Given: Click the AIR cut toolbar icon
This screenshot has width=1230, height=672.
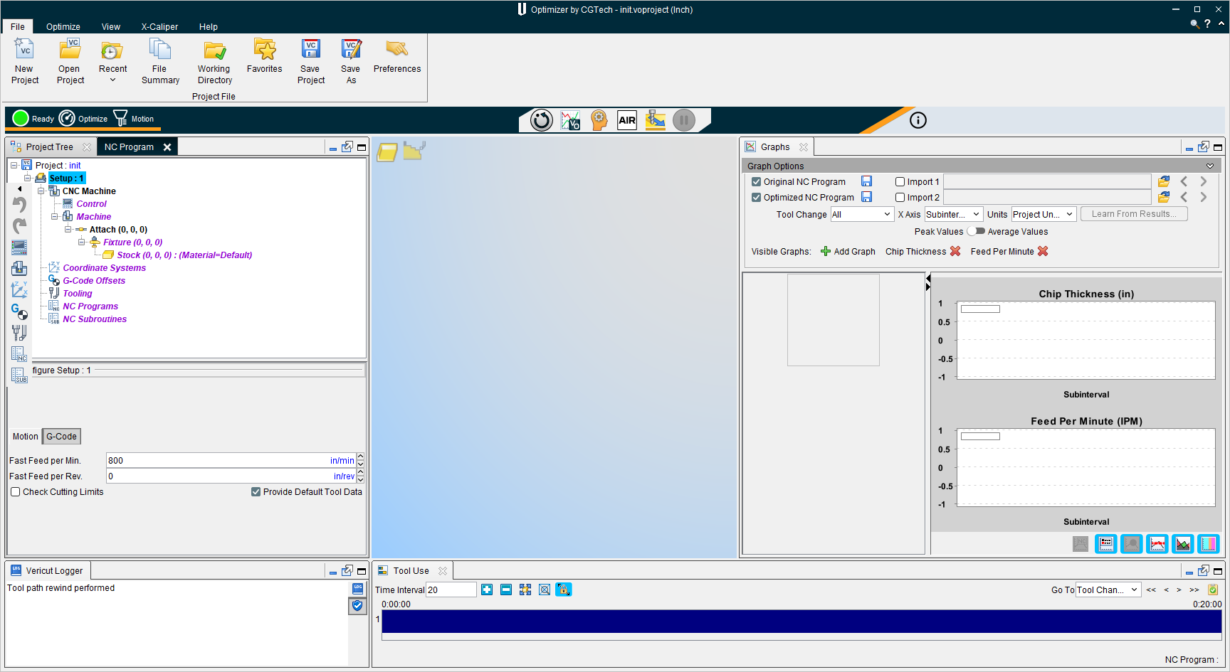Looking at the screenshot, I should [627, 120].
